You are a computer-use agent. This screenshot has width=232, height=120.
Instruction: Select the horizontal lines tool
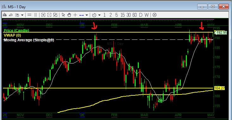(29, 15)
